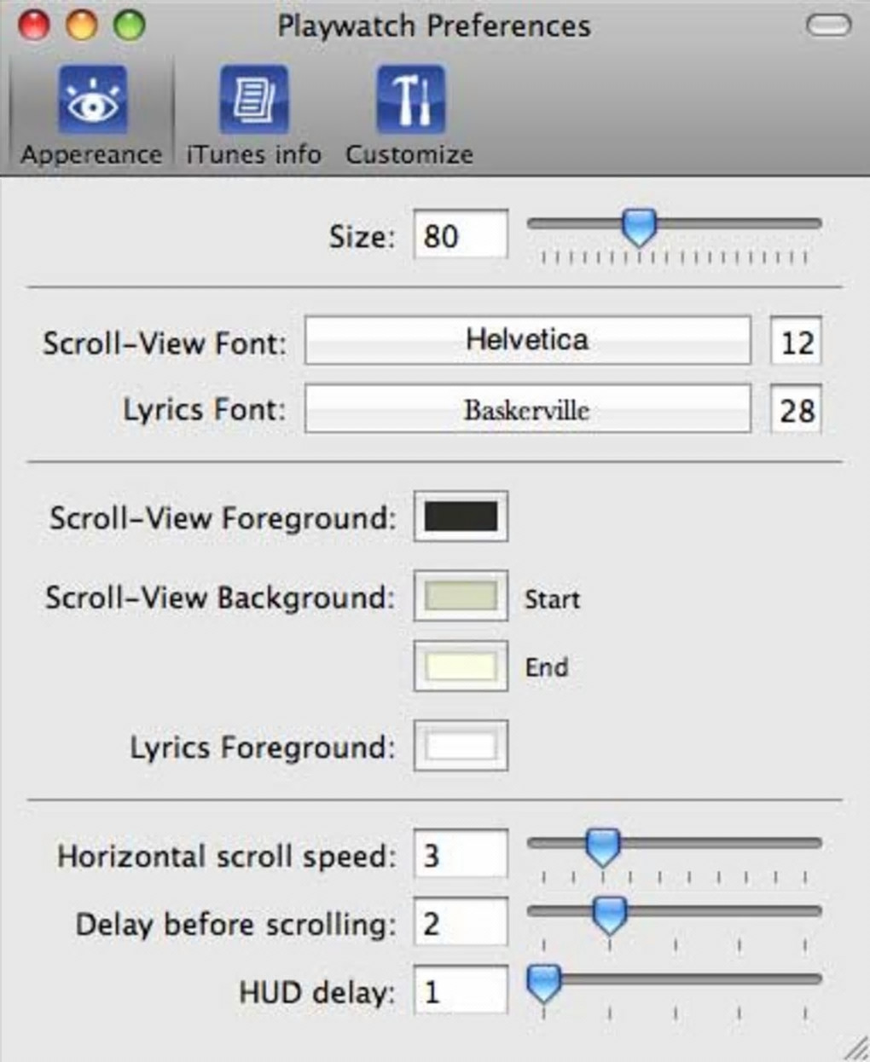
Task: Click the Horizontal scroll speed slider handle
Action: pyautogui.click(x=603, y=846)
